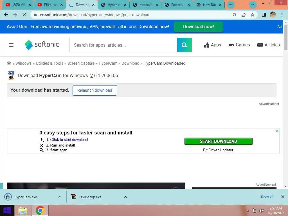Click the scrollbar down arrow
288x216 pixels.
click(285, 186)
